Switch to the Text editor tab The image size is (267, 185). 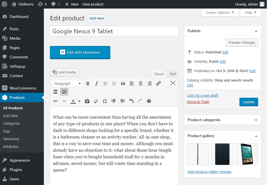173,74
